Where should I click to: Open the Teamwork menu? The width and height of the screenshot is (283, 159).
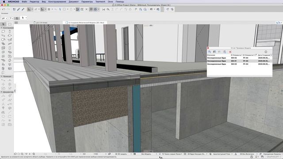pos(100,2)
